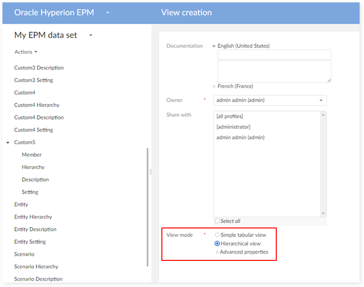Select admin admin (admin) in Share with list
The width and height of the screenshot is (364, 287).
(x=240, y=137)
